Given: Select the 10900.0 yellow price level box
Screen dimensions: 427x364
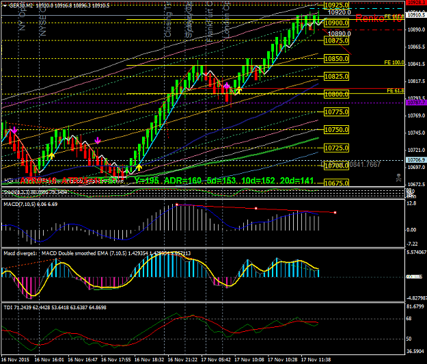Looking at the screenshot, I should click(337, 23).
